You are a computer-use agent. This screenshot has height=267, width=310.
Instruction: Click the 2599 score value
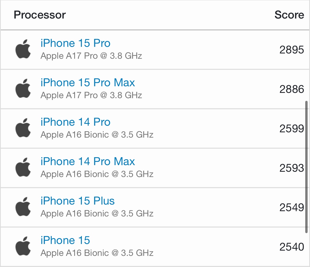tap(291, 129)
